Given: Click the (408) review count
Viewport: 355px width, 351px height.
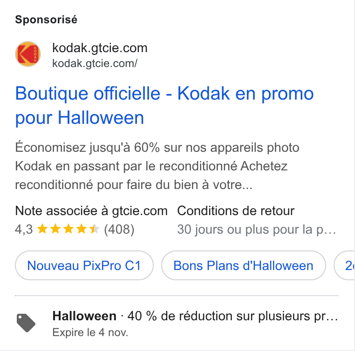Looking at the screenshot, I should click(119, 229).
